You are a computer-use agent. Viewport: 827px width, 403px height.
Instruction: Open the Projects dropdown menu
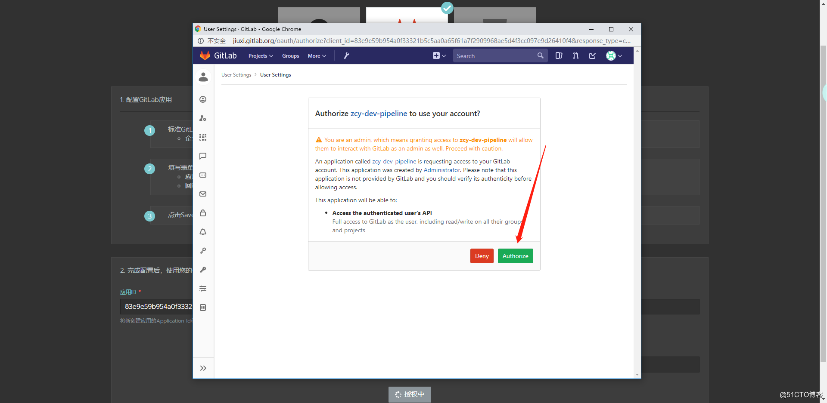click(x=261, y=56)
